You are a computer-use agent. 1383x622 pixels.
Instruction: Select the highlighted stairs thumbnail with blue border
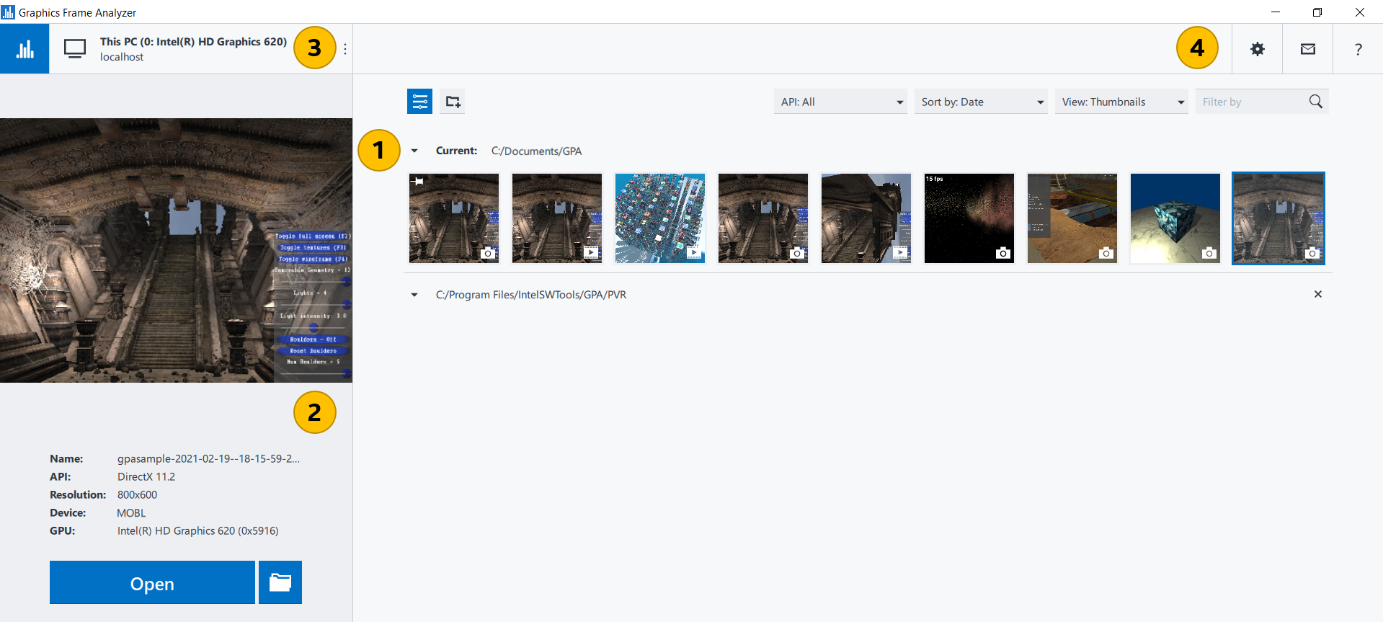pyautogui.click(x=1279, y=218)
